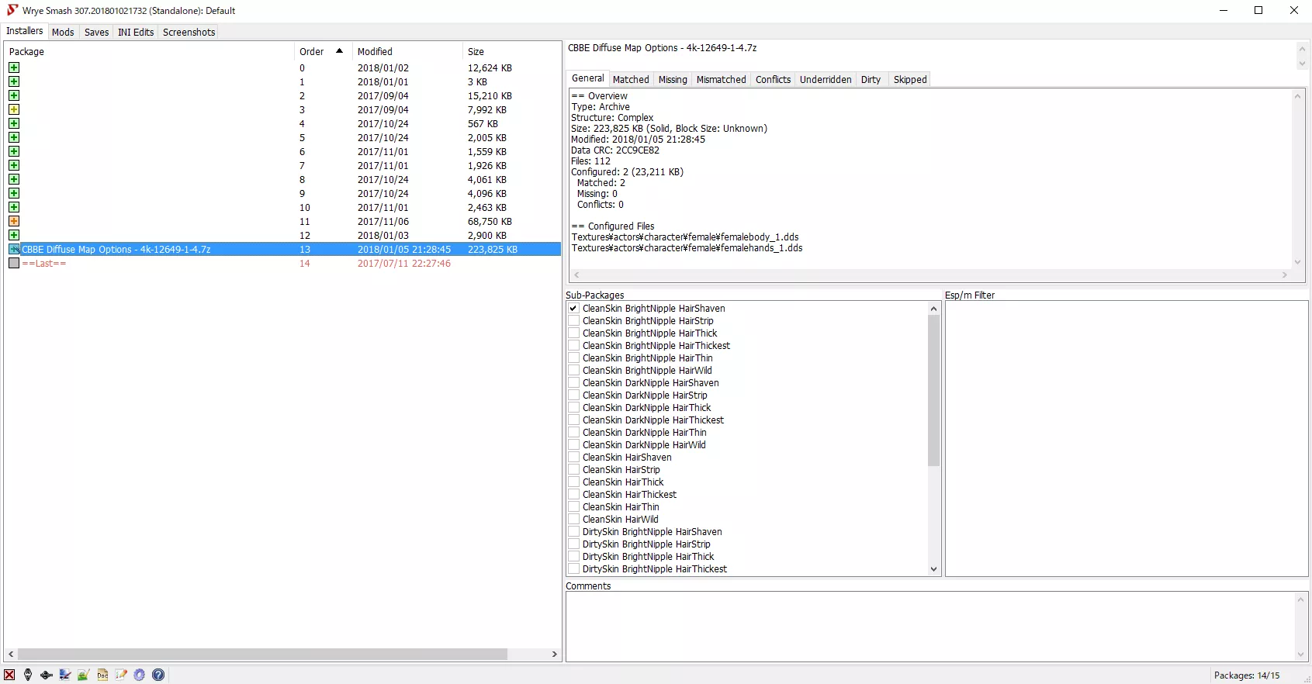Show the Skipped tab
The width and height of the screenshot is (1312, 684).
point(910,79)
